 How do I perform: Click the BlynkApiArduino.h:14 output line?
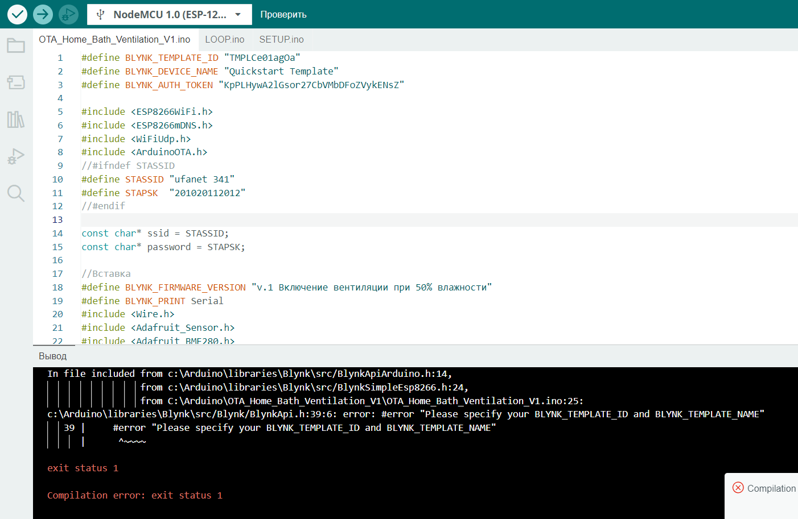tap(250, 373)
